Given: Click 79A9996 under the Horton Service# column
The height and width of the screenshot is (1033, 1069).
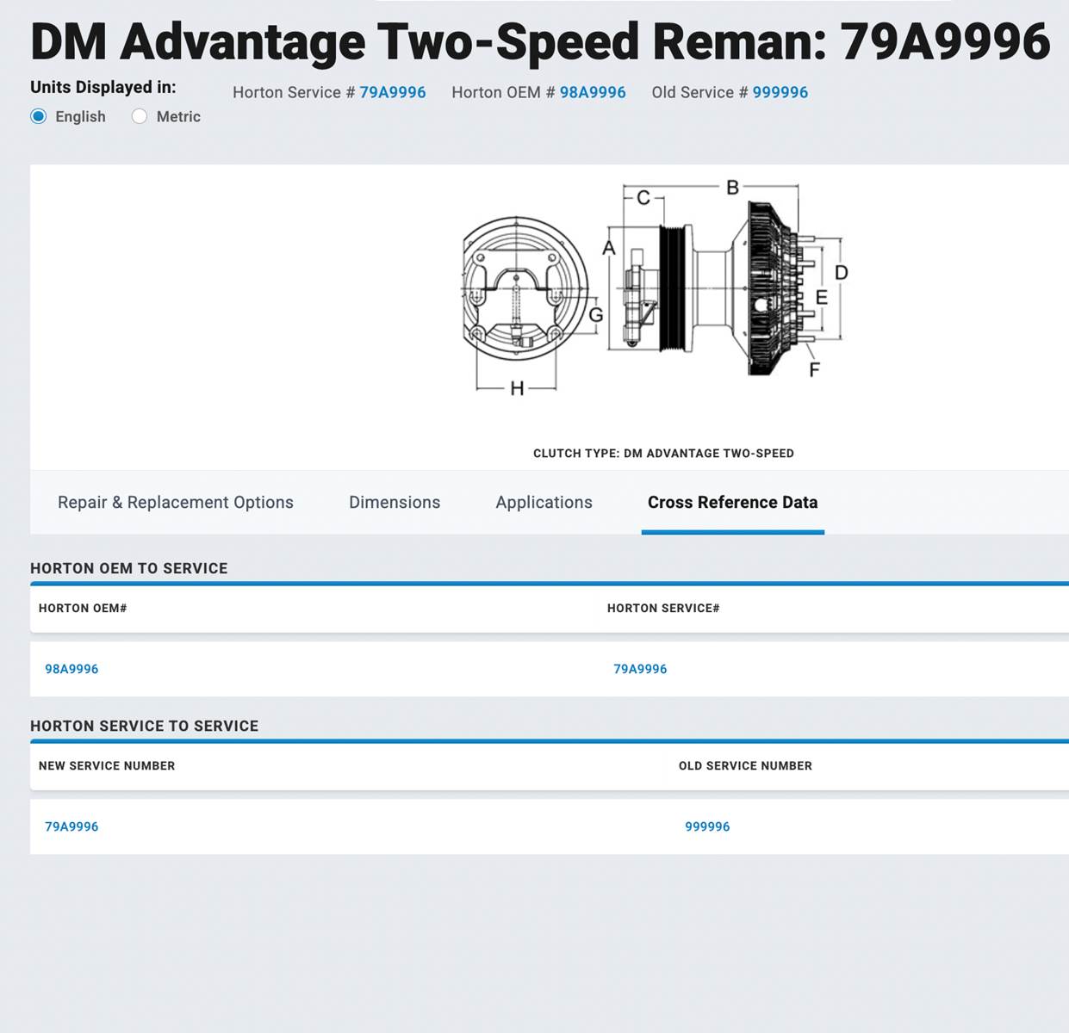Looking at the screenshot, I should tap(640, 669).
